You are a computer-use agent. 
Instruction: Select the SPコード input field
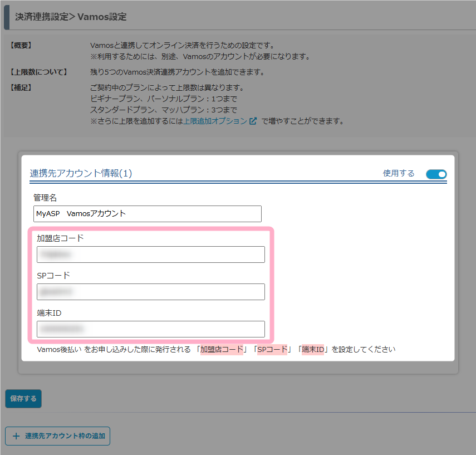click(151, 292)
